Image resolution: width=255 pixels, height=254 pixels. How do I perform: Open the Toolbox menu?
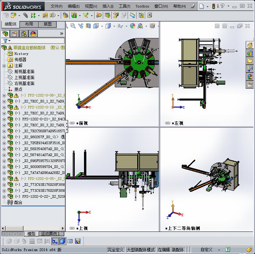pyautogui.click(x=142, y=6)
